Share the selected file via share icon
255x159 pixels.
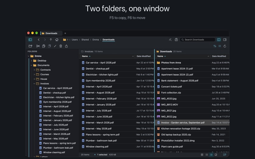click(x=66, y=46)
